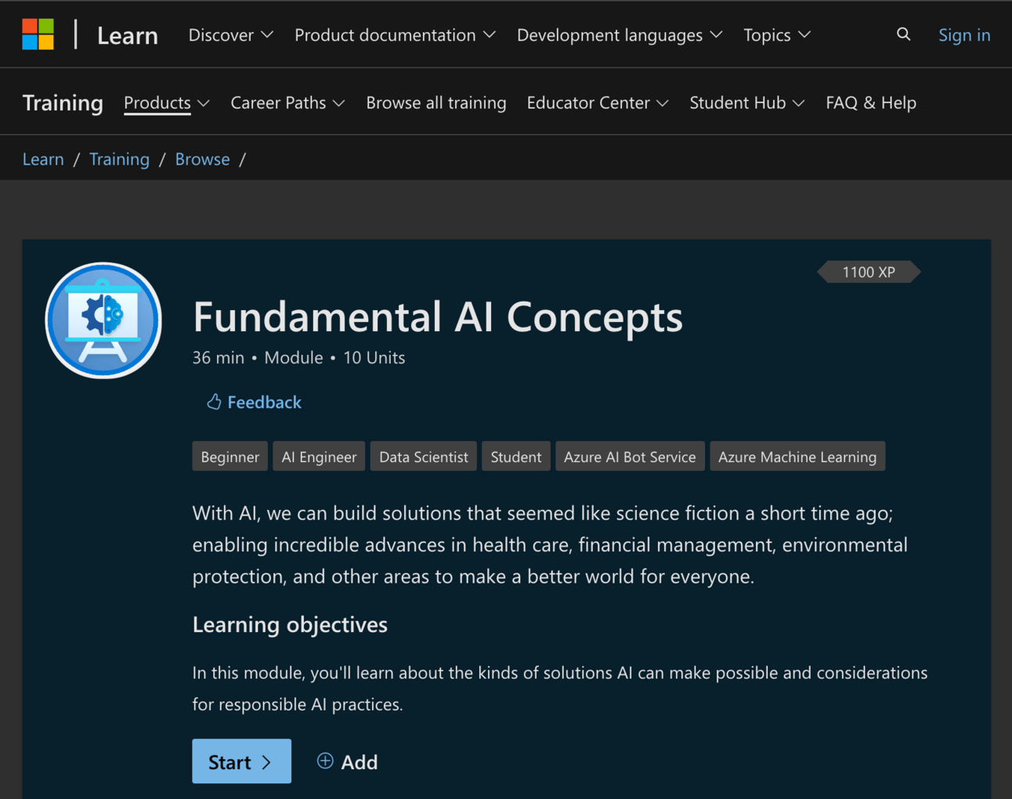1012x799 pixels.
Task: Start the Fundamental AI Concepts module
Action: (x=241, y=761)
